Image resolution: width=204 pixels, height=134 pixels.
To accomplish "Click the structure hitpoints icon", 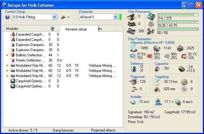I will coord(180,48).
